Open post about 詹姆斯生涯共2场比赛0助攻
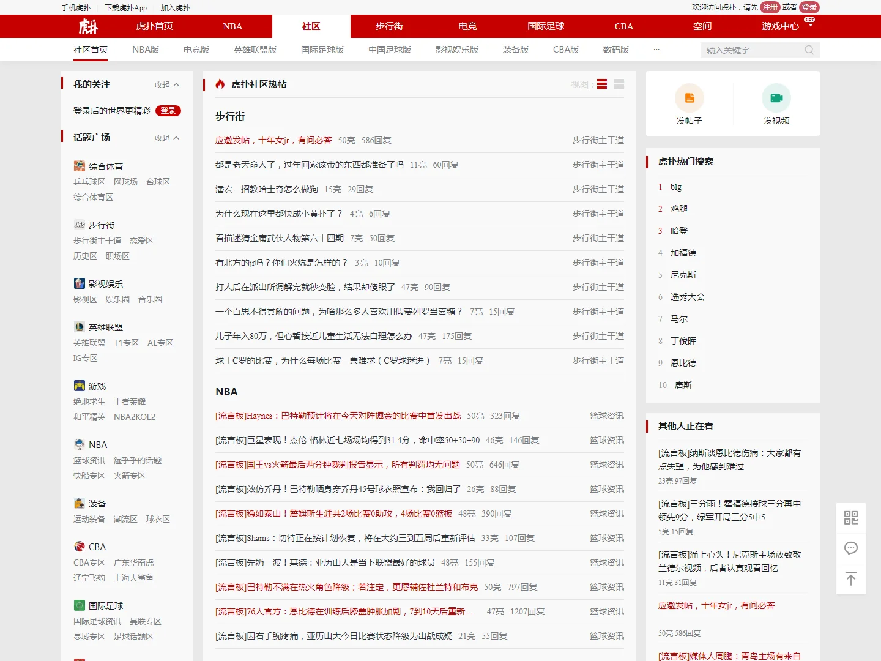The height and width of the screenshot is (661, 881). [x=334, y=513]
